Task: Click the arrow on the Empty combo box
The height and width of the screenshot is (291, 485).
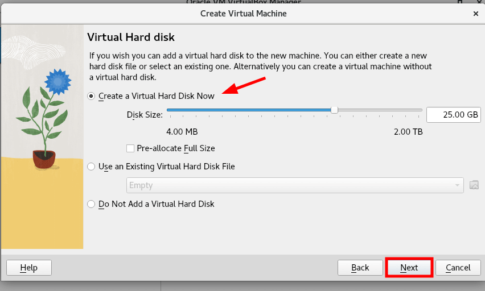Action: 457,185
